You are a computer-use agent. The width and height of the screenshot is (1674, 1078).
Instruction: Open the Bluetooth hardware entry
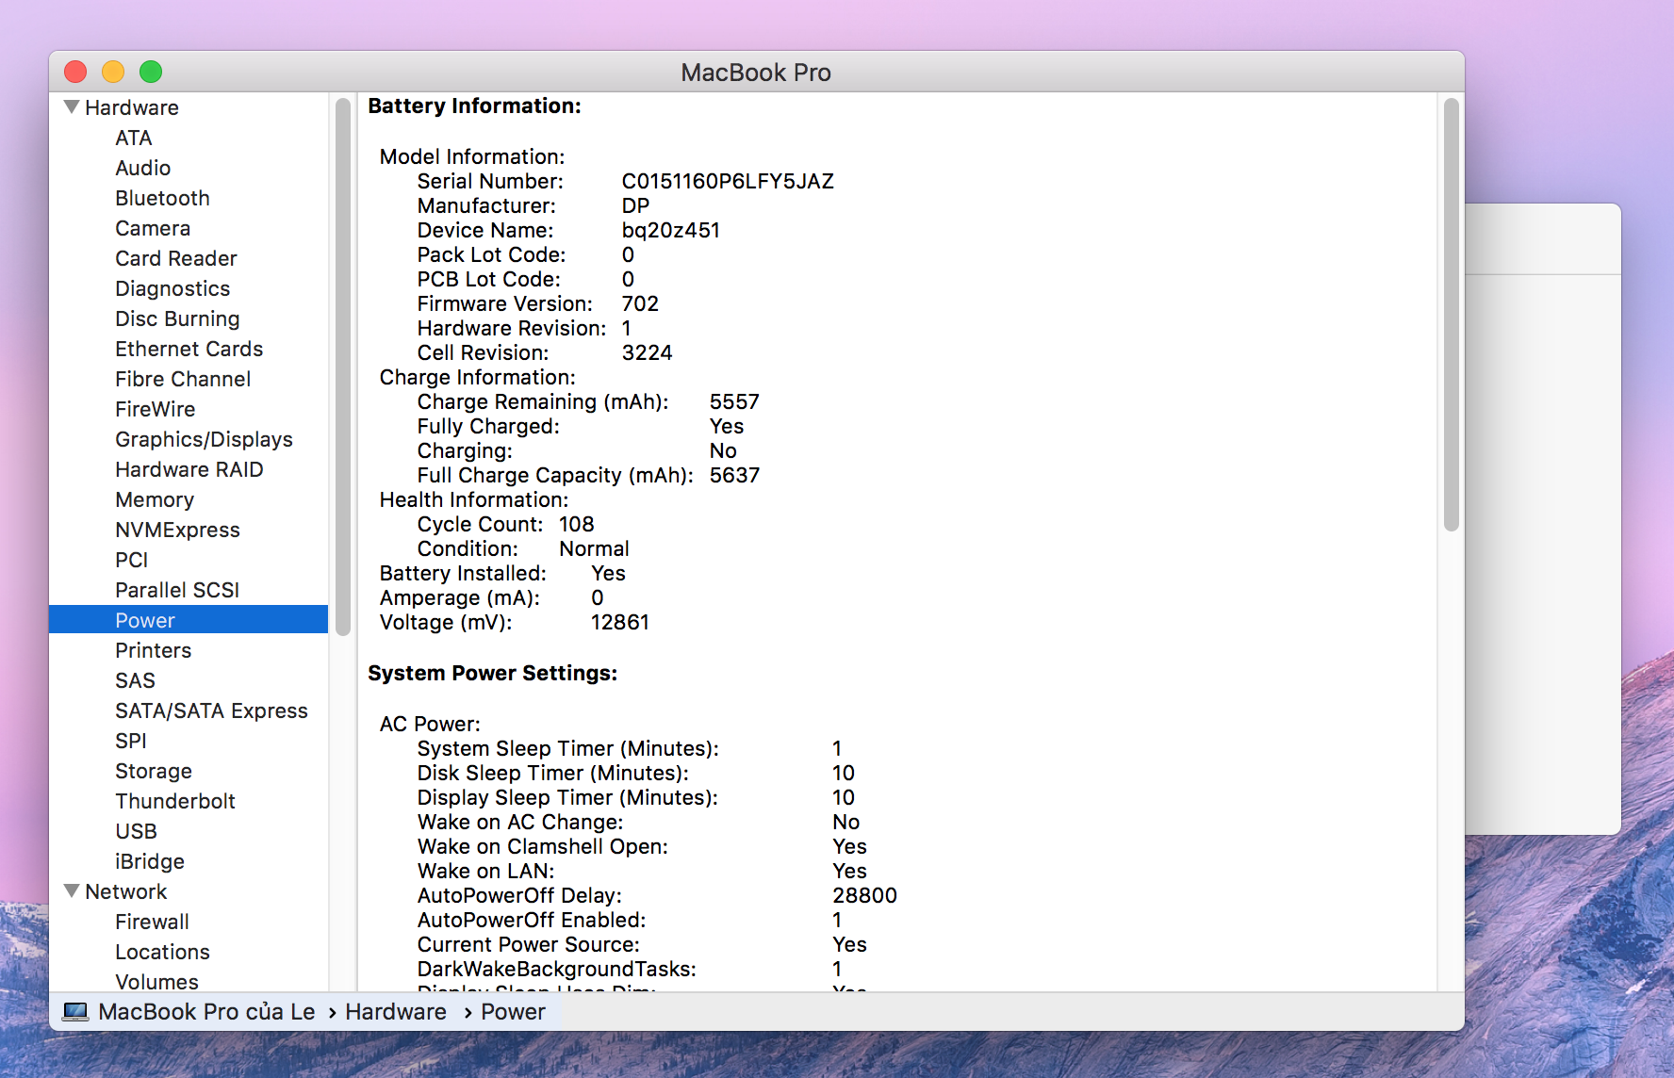162,198
